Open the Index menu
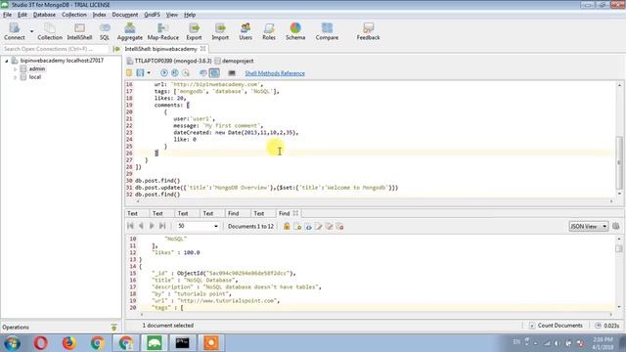This screenshot has width=626, height=352. [x=100, y=15]
